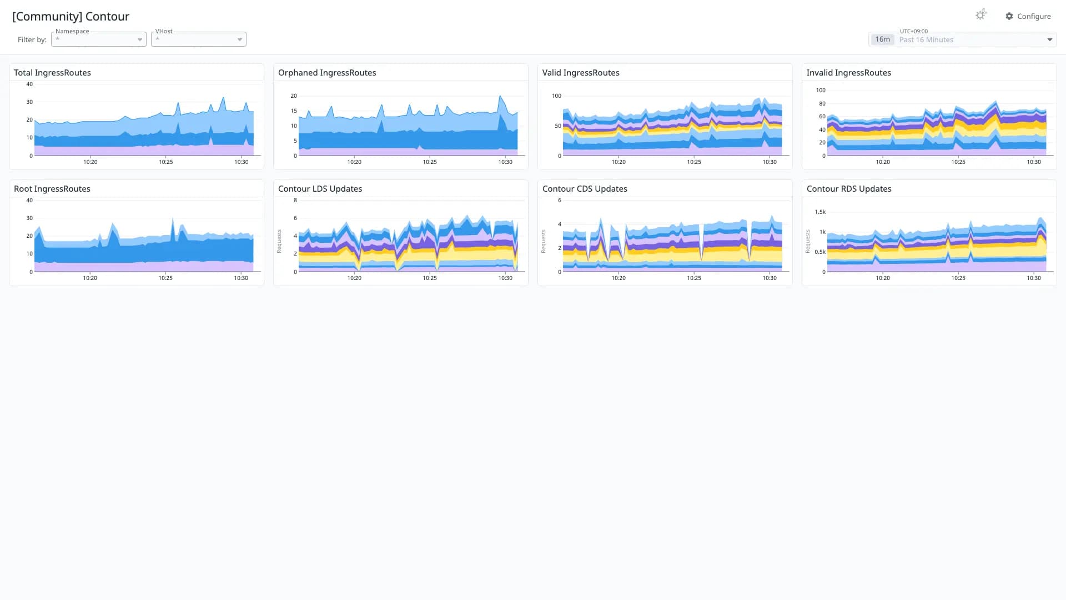
Task: Click the "Filter by:" label
Action: coord(32,39)
